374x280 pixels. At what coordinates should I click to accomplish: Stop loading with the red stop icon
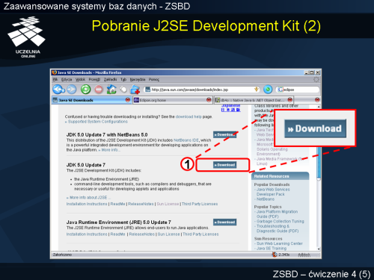(99, 90)
